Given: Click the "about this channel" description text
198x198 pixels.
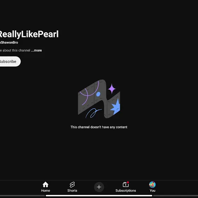Looking at the screenshot, I should [x=16, y=50].
